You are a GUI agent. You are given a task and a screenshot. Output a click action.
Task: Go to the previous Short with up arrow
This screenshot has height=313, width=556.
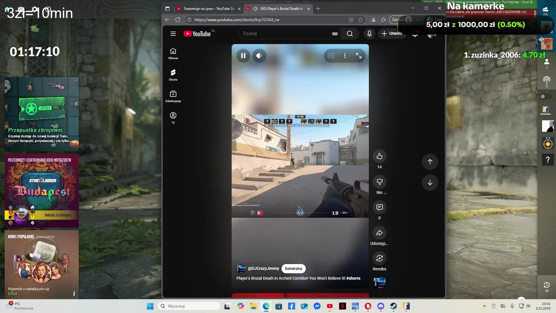(430, 162)
